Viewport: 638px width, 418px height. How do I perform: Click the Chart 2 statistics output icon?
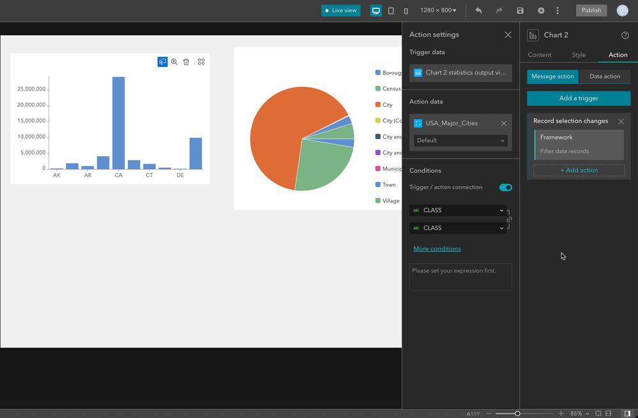point(418,73)
